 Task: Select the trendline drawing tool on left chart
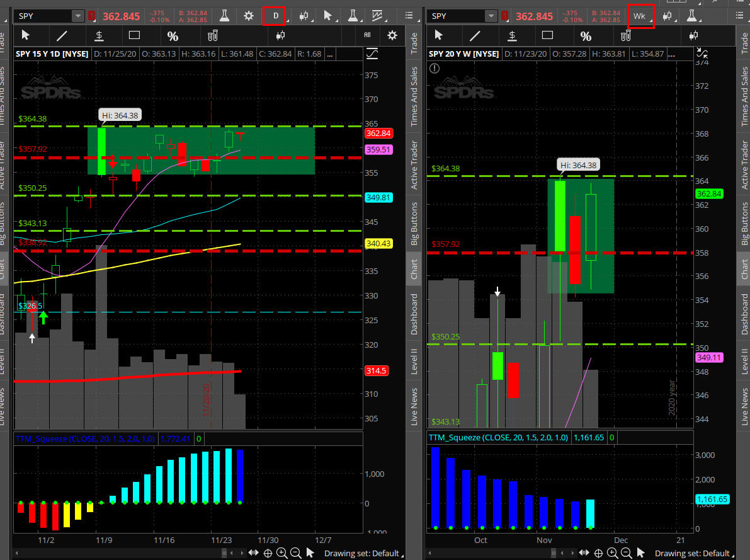click(x=62, y=35)
